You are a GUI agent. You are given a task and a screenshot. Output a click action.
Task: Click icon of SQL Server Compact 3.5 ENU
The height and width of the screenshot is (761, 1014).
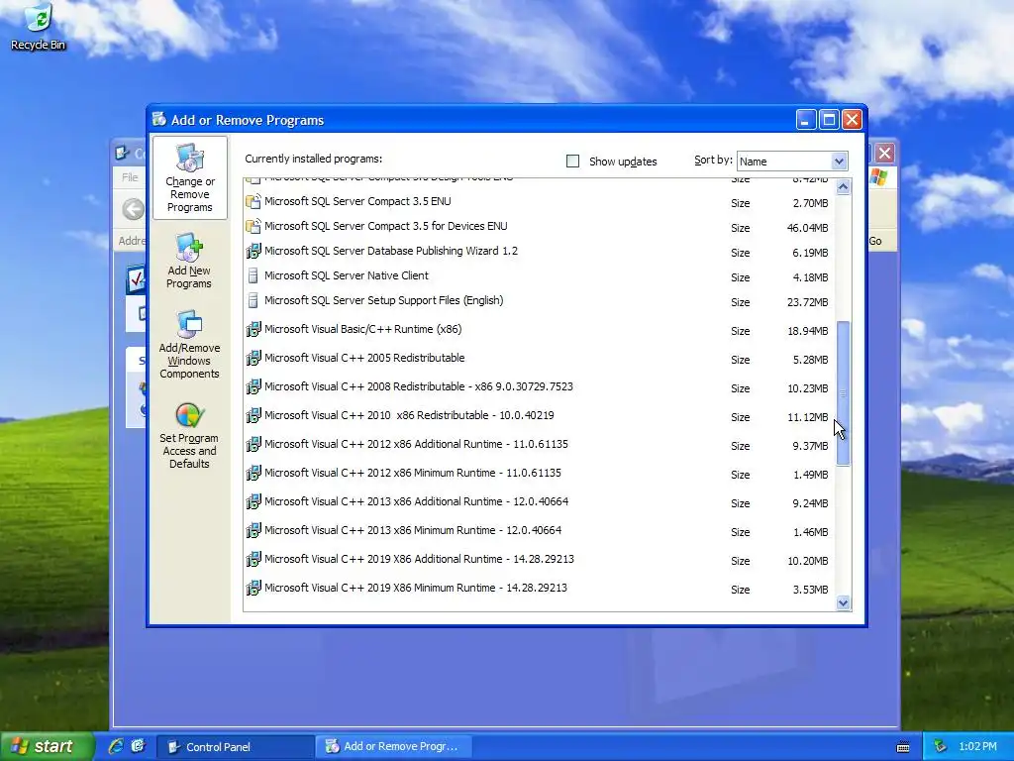(253, 201)
